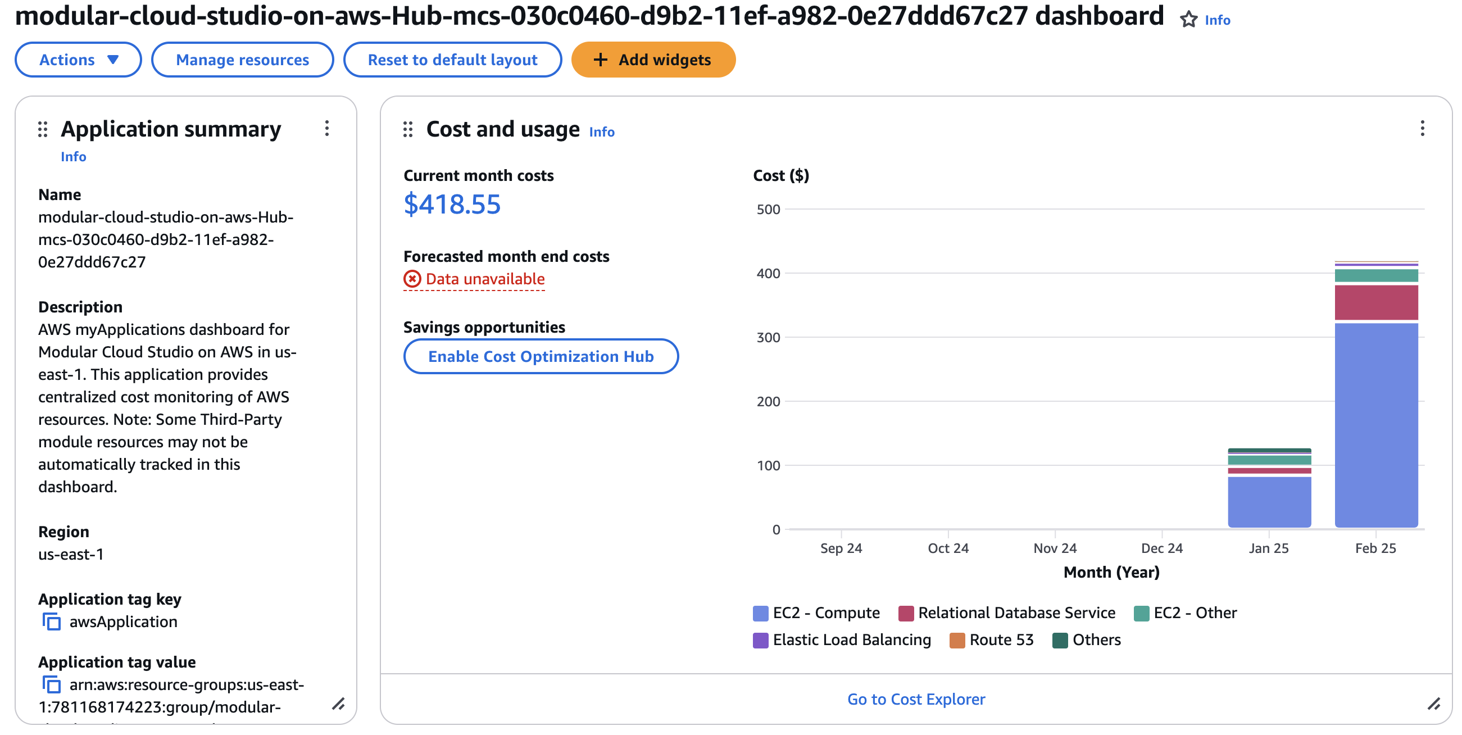Viewport: 1462px width, 735px height.
Task: Click the Feb 25 axis label
Action: (x=1375, y=548)
